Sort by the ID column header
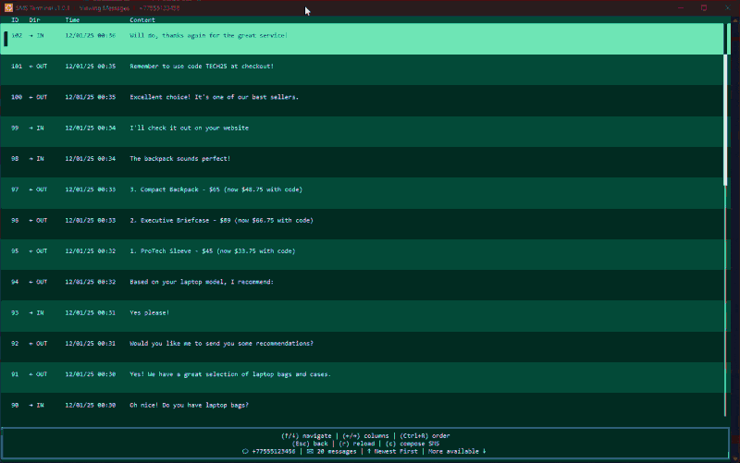 coord(15,19)
